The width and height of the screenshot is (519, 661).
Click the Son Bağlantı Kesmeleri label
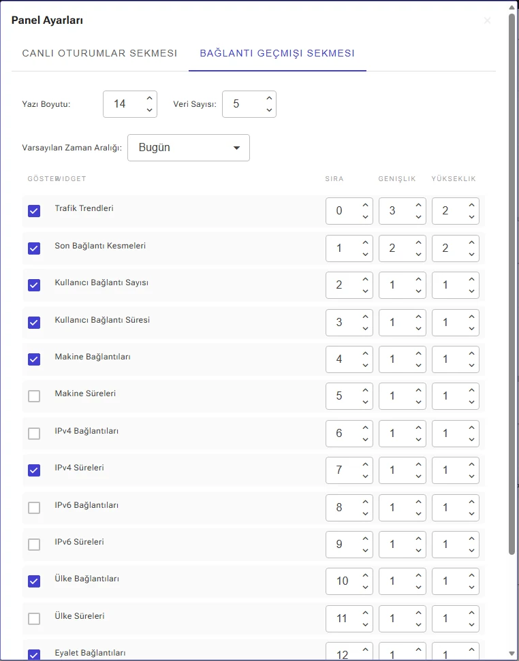tap(100, 245)
